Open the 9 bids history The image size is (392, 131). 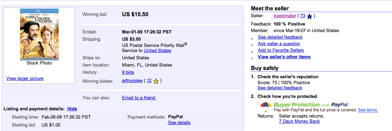128,72
